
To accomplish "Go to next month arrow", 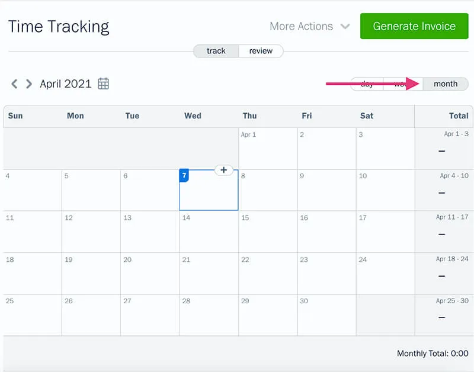I will click(x=28, y=84).
